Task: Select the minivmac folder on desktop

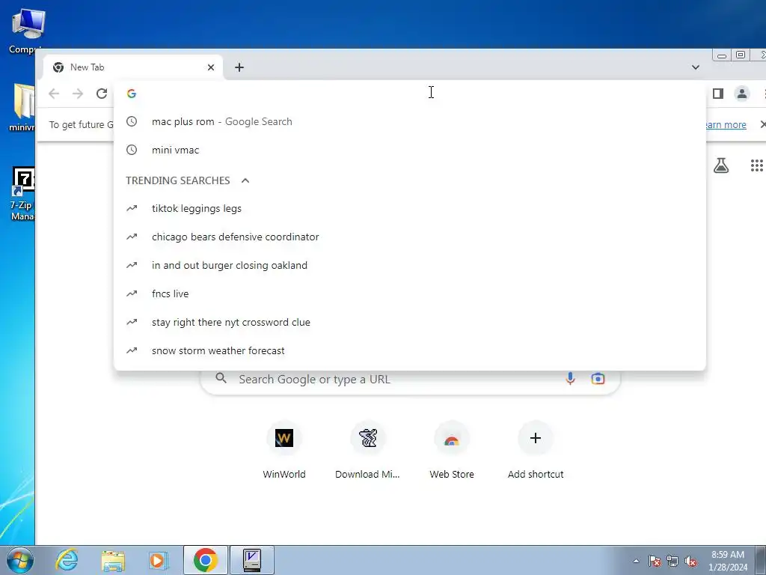Action: [x=22, y=108]
